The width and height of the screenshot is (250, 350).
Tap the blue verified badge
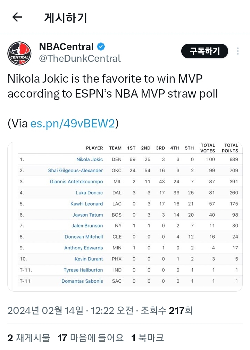pyautogui.click(x=101, y=47)
